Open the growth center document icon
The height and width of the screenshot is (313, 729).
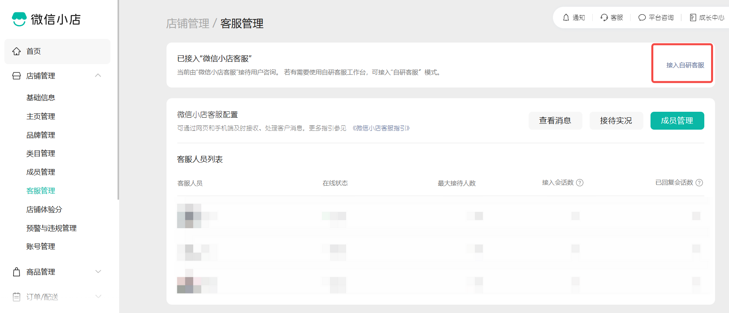(x=693, y=17)
